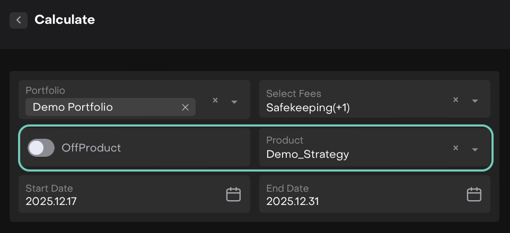Expand the Portfolio dropdown arrow
Viewport: 510px width, 233px height.
tap(234, 101)
